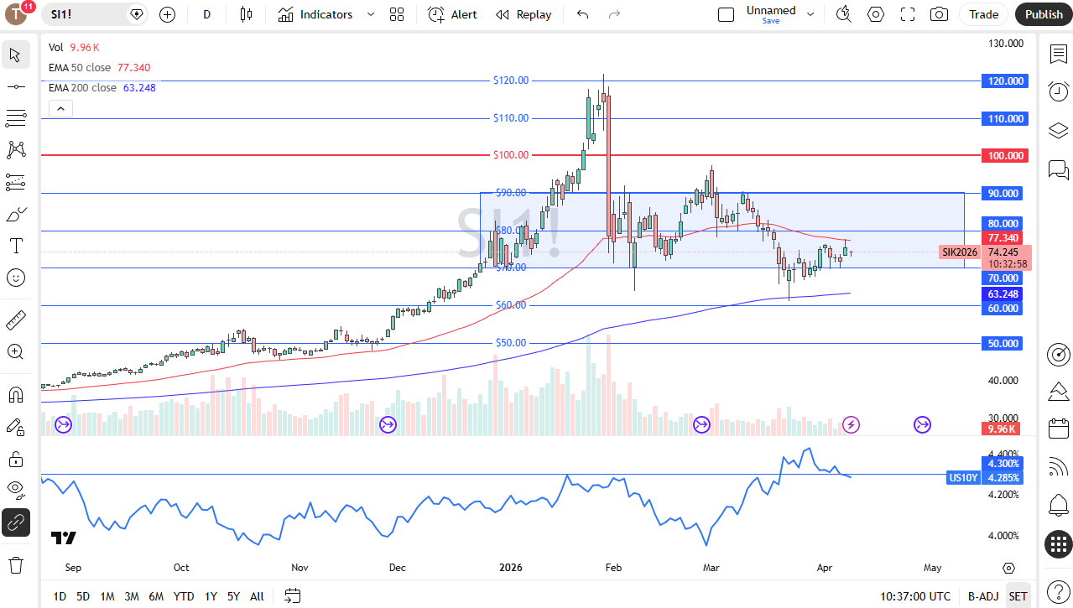Switch range to 1D
1073x608 pixels.
click(x=60, y=596)
